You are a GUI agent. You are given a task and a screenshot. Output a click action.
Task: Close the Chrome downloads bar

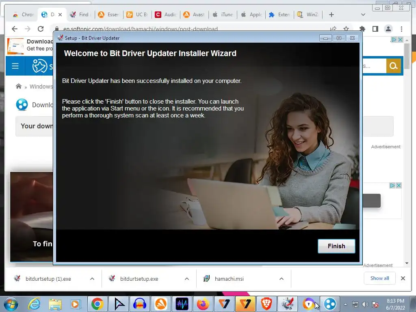point(403,278)
